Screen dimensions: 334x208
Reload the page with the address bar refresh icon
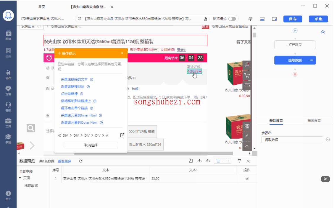[80, 19]
